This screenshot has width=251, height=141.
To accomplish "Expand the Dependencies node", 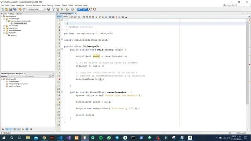I will 4,28.
